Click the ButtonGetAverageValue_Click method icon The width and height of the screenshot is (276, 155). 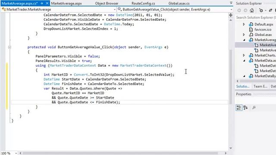tap(119, 9)
